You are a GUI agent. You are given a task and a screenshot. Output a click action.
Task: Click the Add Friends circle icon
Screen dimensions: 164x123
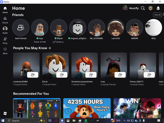tap(21, 28)
